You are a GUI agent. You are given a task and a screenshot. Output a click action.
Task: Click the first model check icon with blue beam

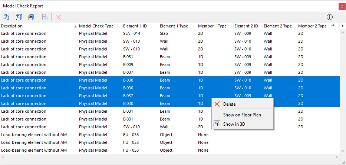point(6,17)
